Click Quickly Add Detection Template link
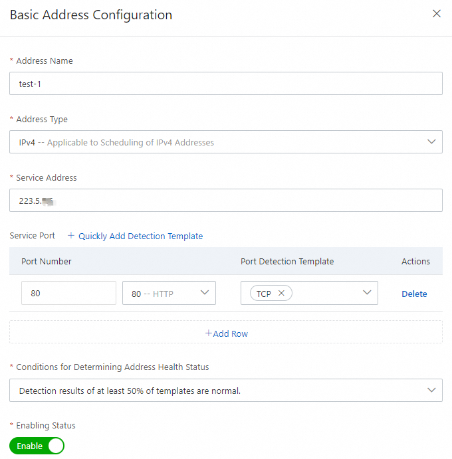452x459 pixels. 140,236
